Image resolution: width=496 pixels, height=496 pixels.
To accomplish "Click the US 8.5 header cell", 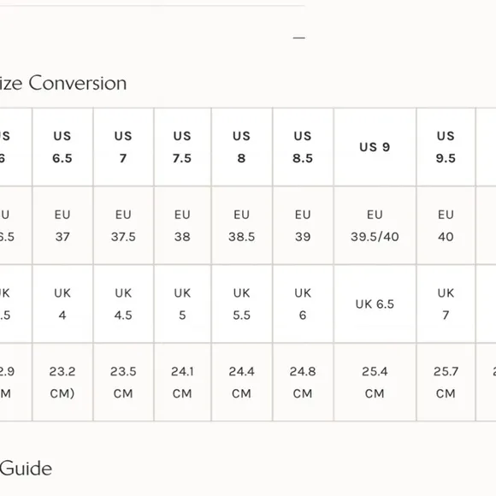I will [x=303, y=147].
